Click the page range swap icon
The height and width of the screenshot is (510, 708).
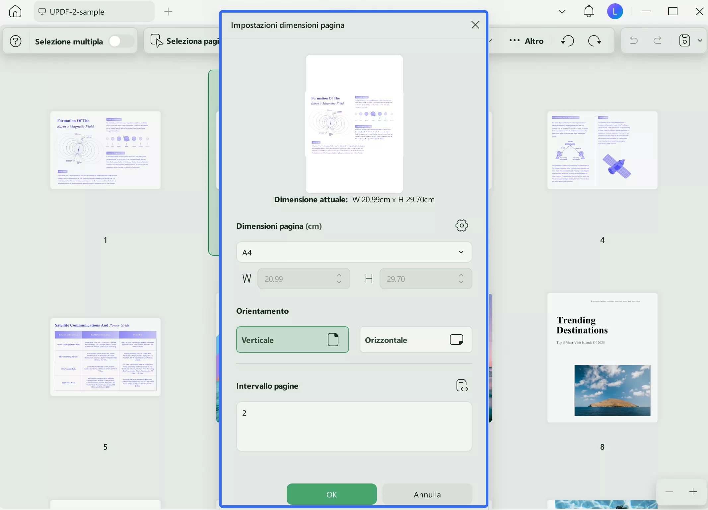462,386
